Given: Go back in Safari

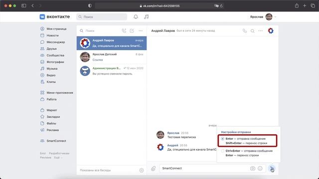Looking at the screenshot, I should 32,5.
